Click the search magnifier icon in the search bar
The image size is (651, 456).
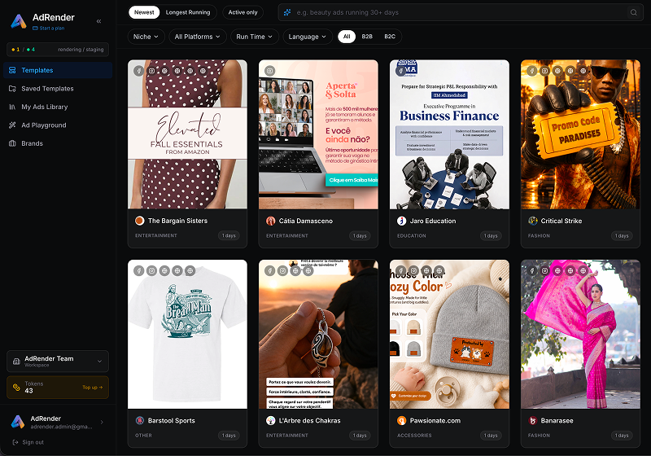pyautogui.click(x=634, y=12)
